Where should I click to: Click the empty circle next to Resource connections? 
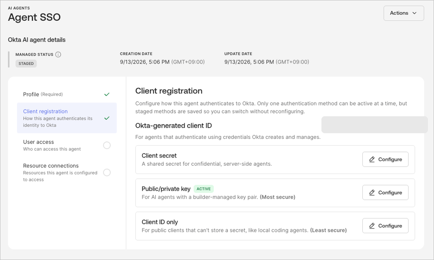[x=107, y=173]
